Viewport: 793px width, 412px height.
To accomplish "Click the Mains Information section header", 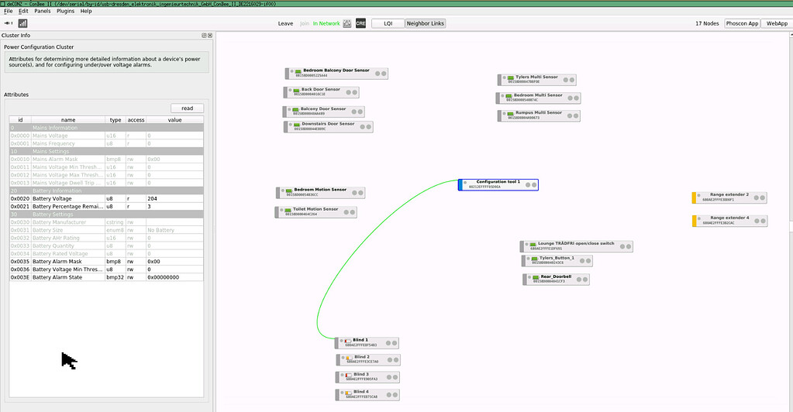I will pos(106,128).
